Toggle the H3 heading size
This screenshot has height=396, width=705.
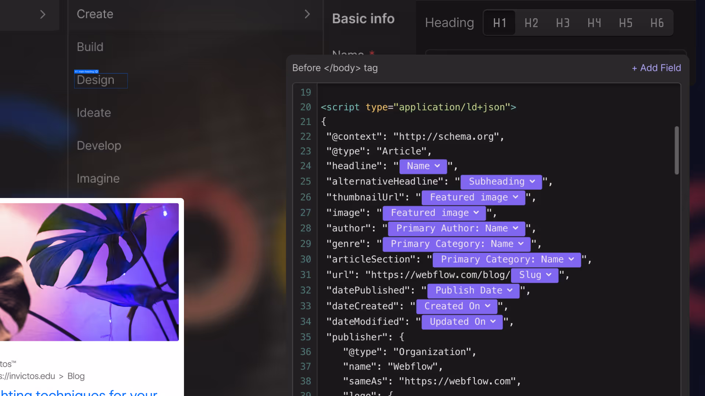pyautogui.click(x=563, y=23)
